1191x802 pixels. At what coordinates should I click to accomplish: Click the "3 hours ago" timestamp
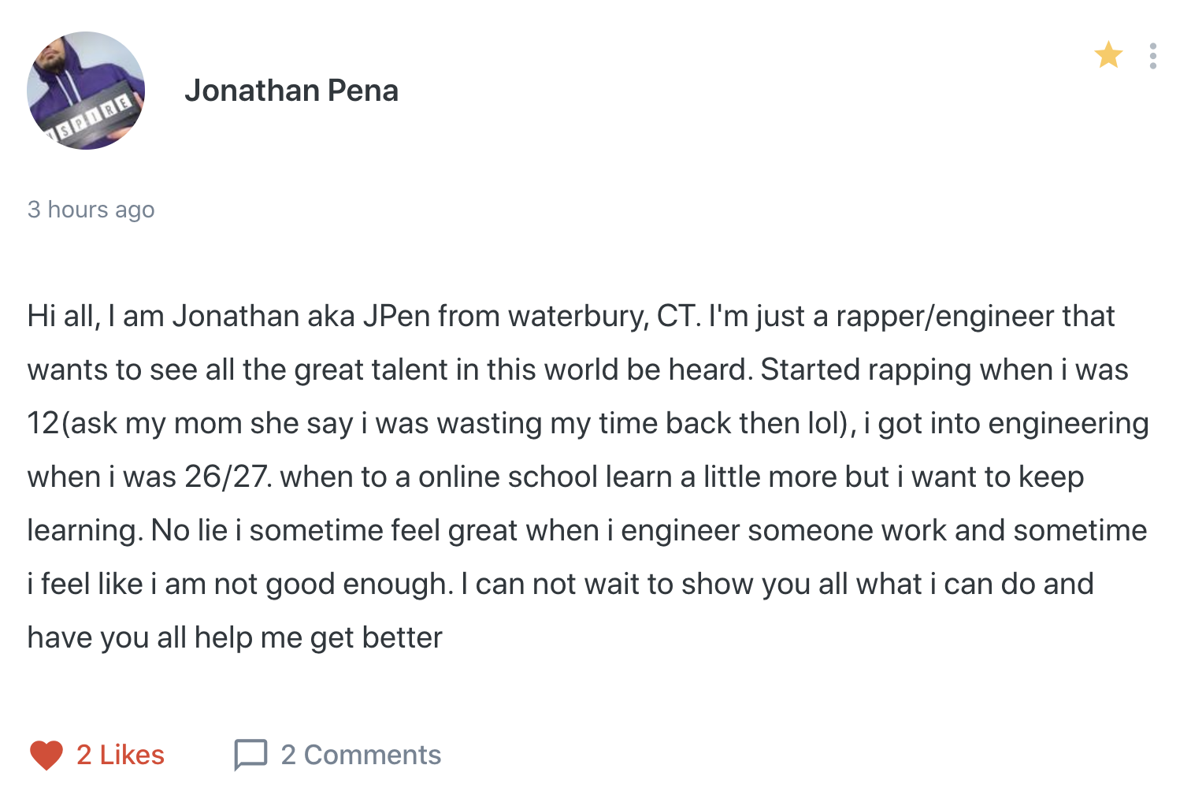91,210
